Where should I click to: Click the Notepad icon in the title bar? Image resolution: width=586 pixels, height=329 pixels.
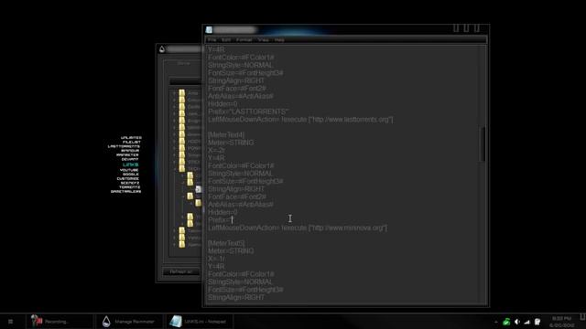pos(209,29)
